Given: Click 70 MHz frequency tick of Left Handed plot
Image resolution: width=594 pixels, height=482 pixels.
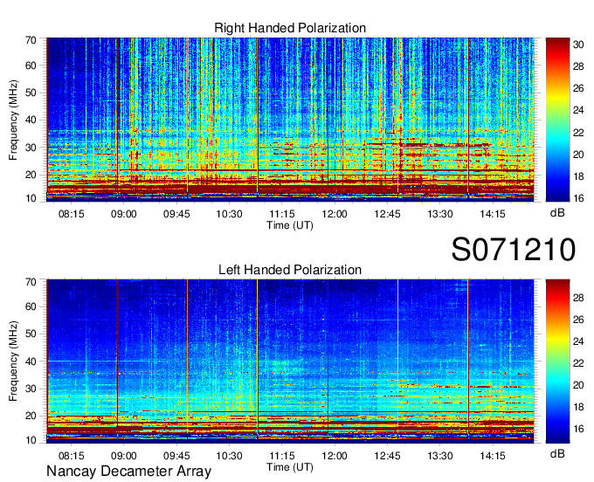Looking at the screenshot, I should click(x=31, y=282).
